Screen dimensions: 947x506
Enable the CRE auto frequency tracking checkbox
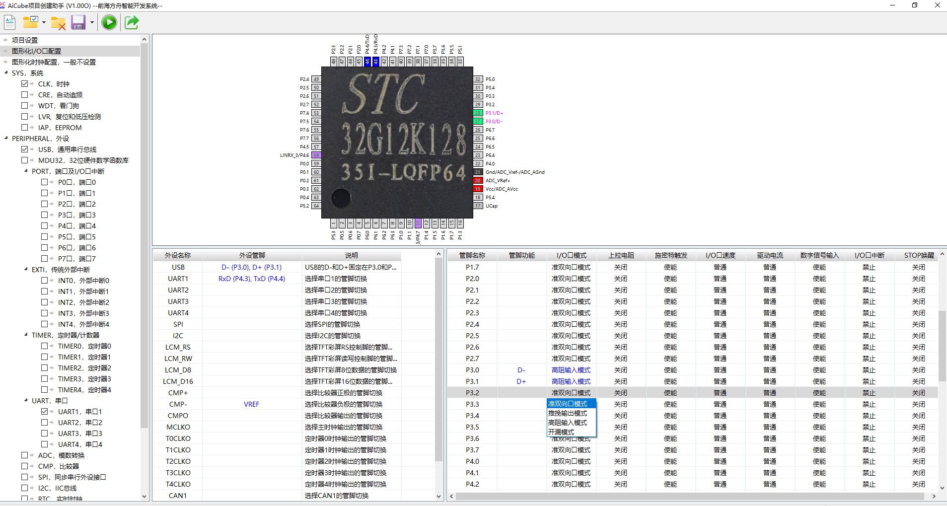(24, 95)
